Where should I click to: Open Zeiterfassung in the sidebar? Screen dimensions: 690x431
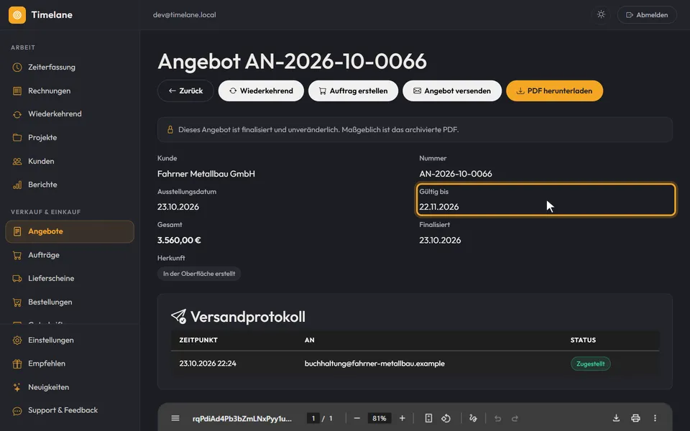[x=70, y=68]
